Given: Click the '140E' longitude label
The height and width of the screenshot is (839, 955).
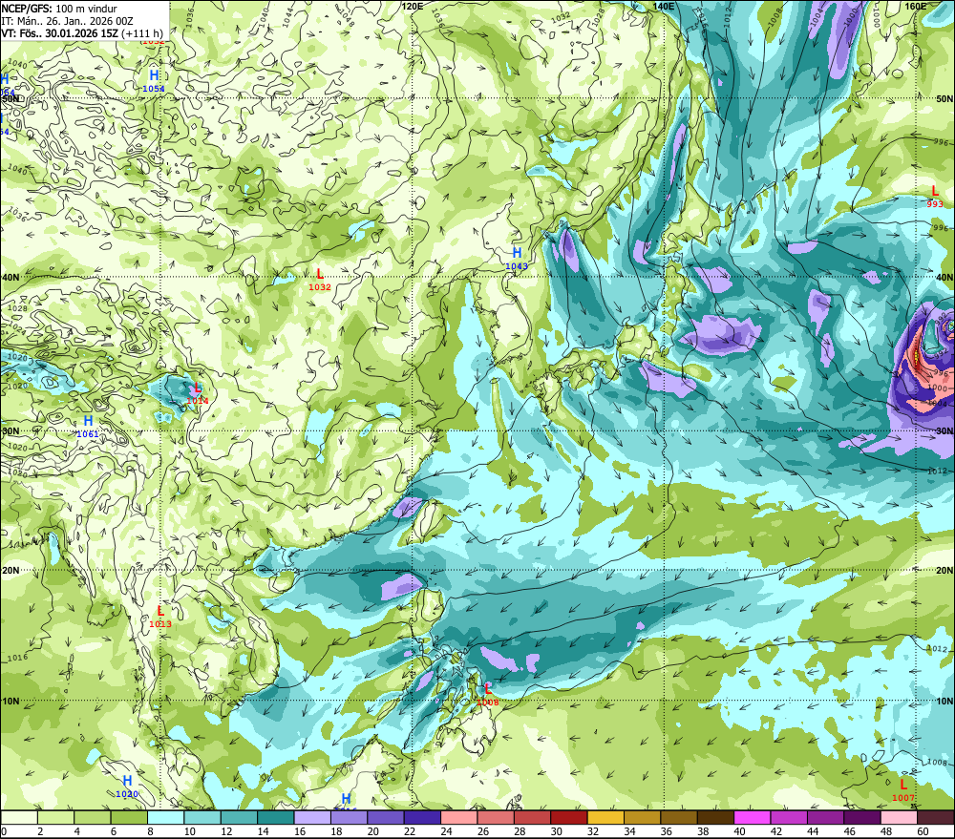Looking at the screenshot, I should [664, 6].
